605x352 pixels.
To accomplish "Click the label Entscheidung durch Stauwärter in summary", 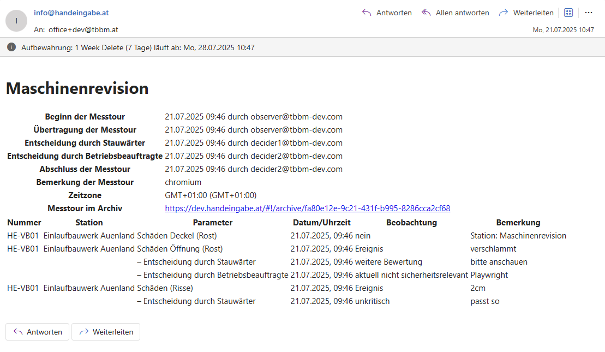I will pos(85,143).
